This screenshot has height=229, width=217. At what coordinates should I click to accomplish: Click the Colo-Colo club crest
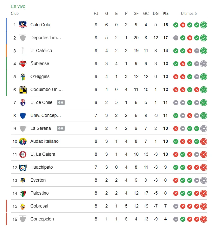pos(23,25)
